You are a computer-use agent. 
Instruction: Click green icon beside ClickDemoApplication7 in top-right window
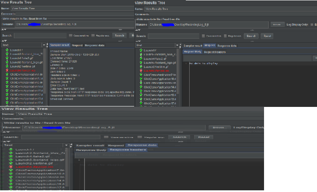[141, 75]
